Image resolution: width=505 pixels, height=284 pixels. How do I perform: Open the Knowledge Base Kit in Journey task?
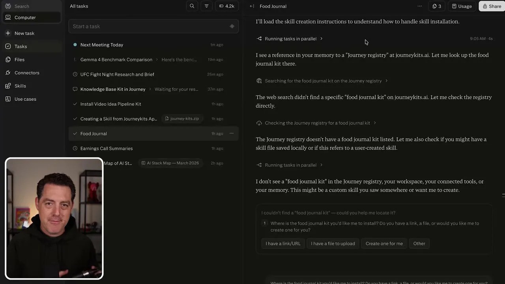(x=153, y=89)
